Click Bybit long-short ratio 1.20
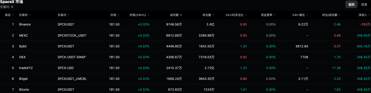This screenshot has width=371, height=93. click(x=243, y=46)
